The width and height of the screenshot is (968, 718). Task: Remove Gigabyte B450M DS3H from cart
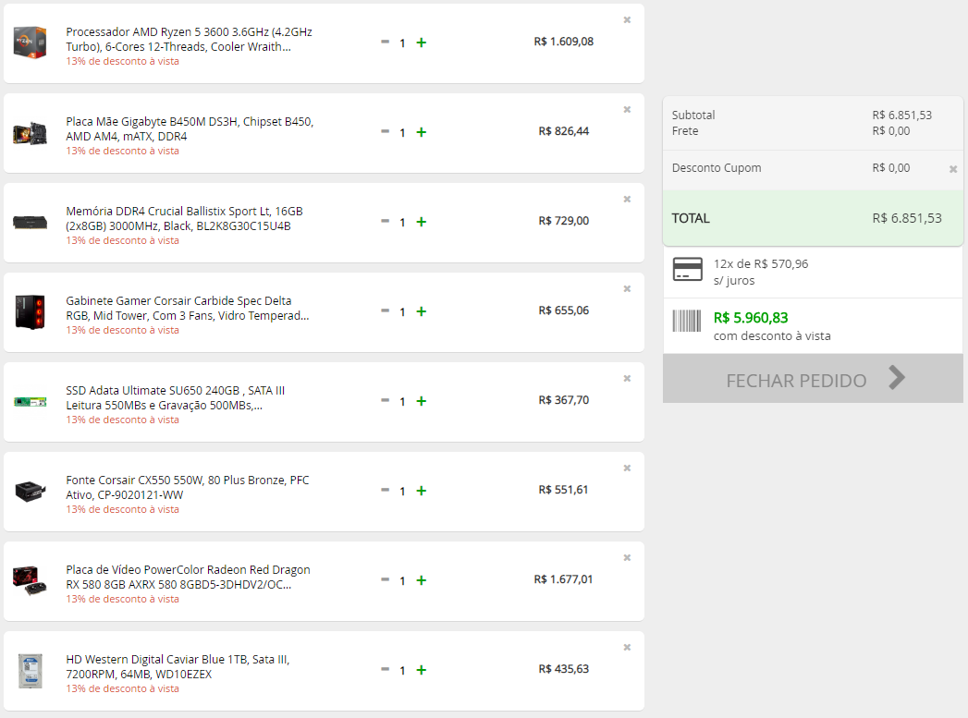click(627, 109)
